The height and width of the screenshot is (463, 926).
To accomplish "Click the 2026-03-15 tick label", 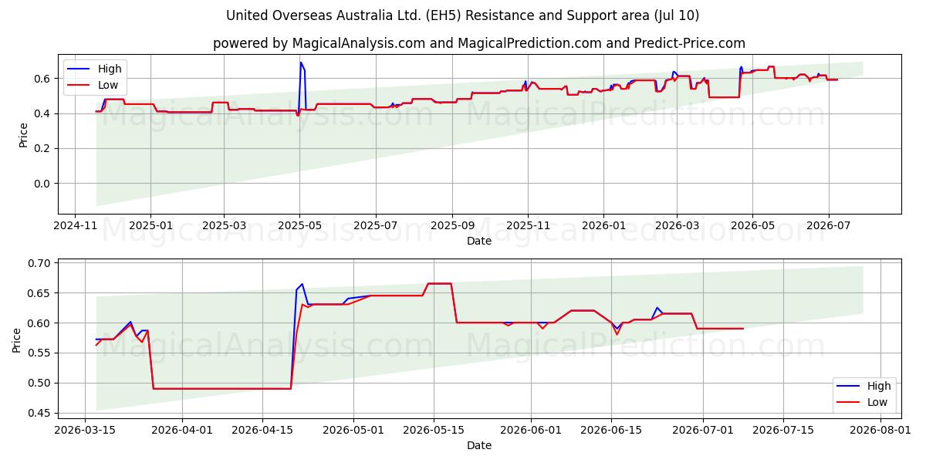I will [85, 430].
